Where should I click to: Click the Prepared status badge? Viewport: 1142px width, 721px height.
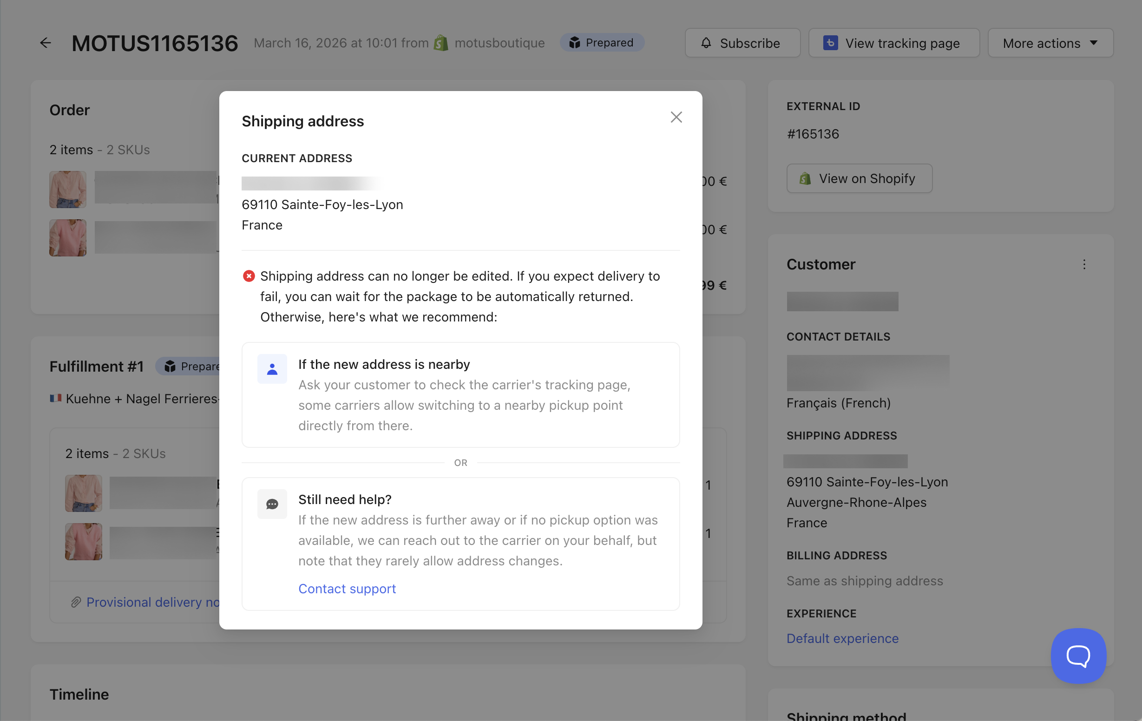(601, 43)
